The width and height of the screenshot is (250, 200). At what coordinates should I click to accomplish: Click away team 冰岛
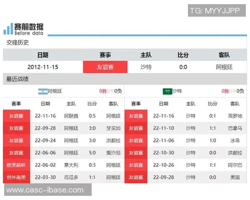point(235,140)
